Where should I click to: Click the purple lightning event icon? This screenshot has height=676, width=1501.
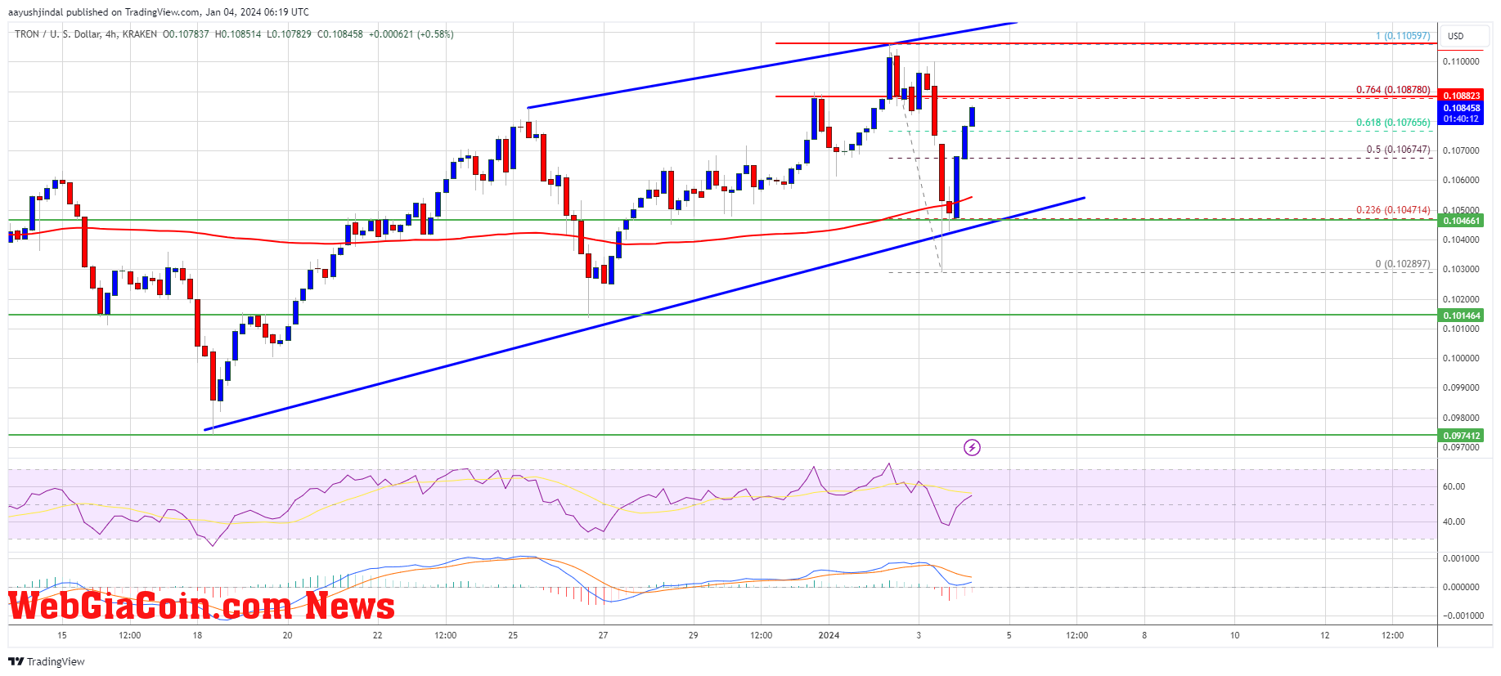click(x=972, y=447)
